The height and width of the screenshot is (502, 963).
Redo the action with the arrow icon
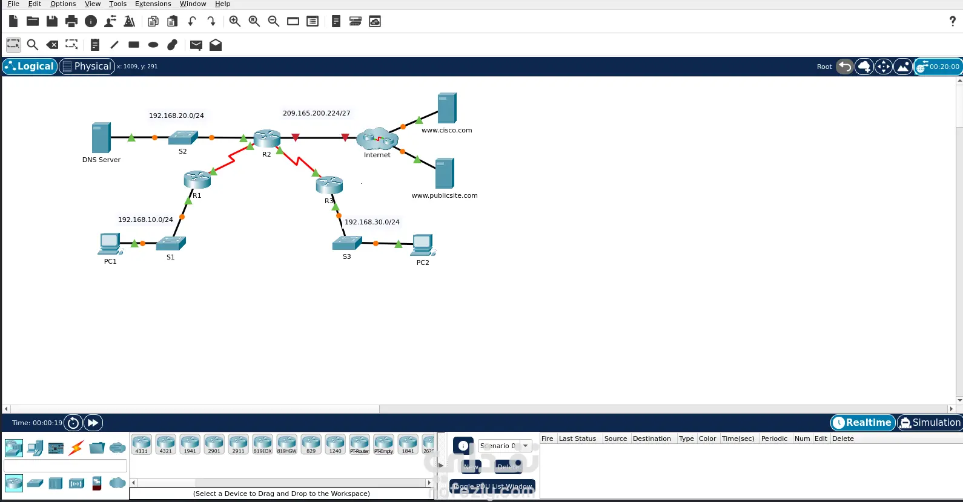211,22
